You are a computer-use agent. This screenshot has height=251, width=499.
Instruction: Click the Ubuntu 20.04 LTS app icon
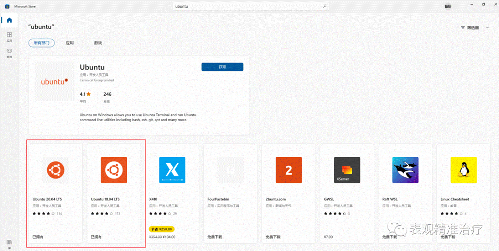click(x=55, y=170)
